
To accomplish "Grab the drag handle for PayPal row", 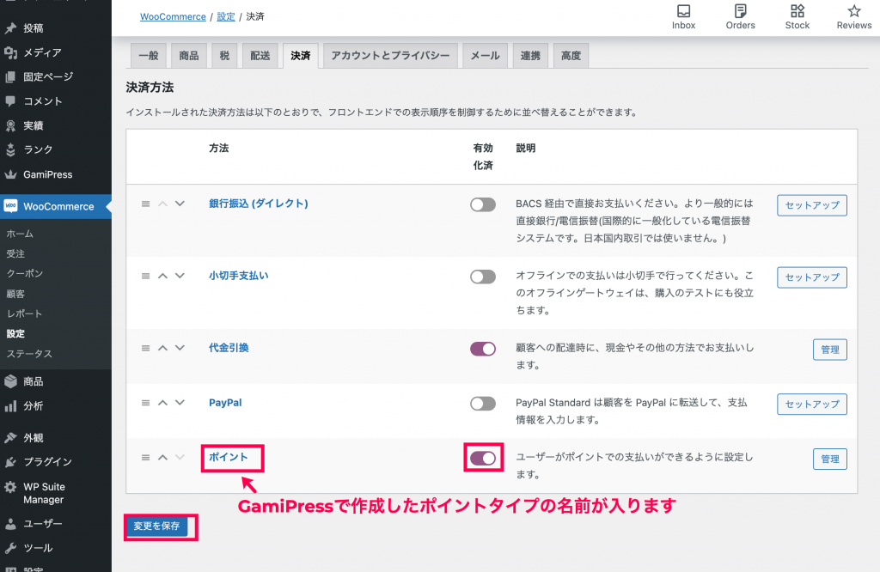I will (x=145, y=403).
